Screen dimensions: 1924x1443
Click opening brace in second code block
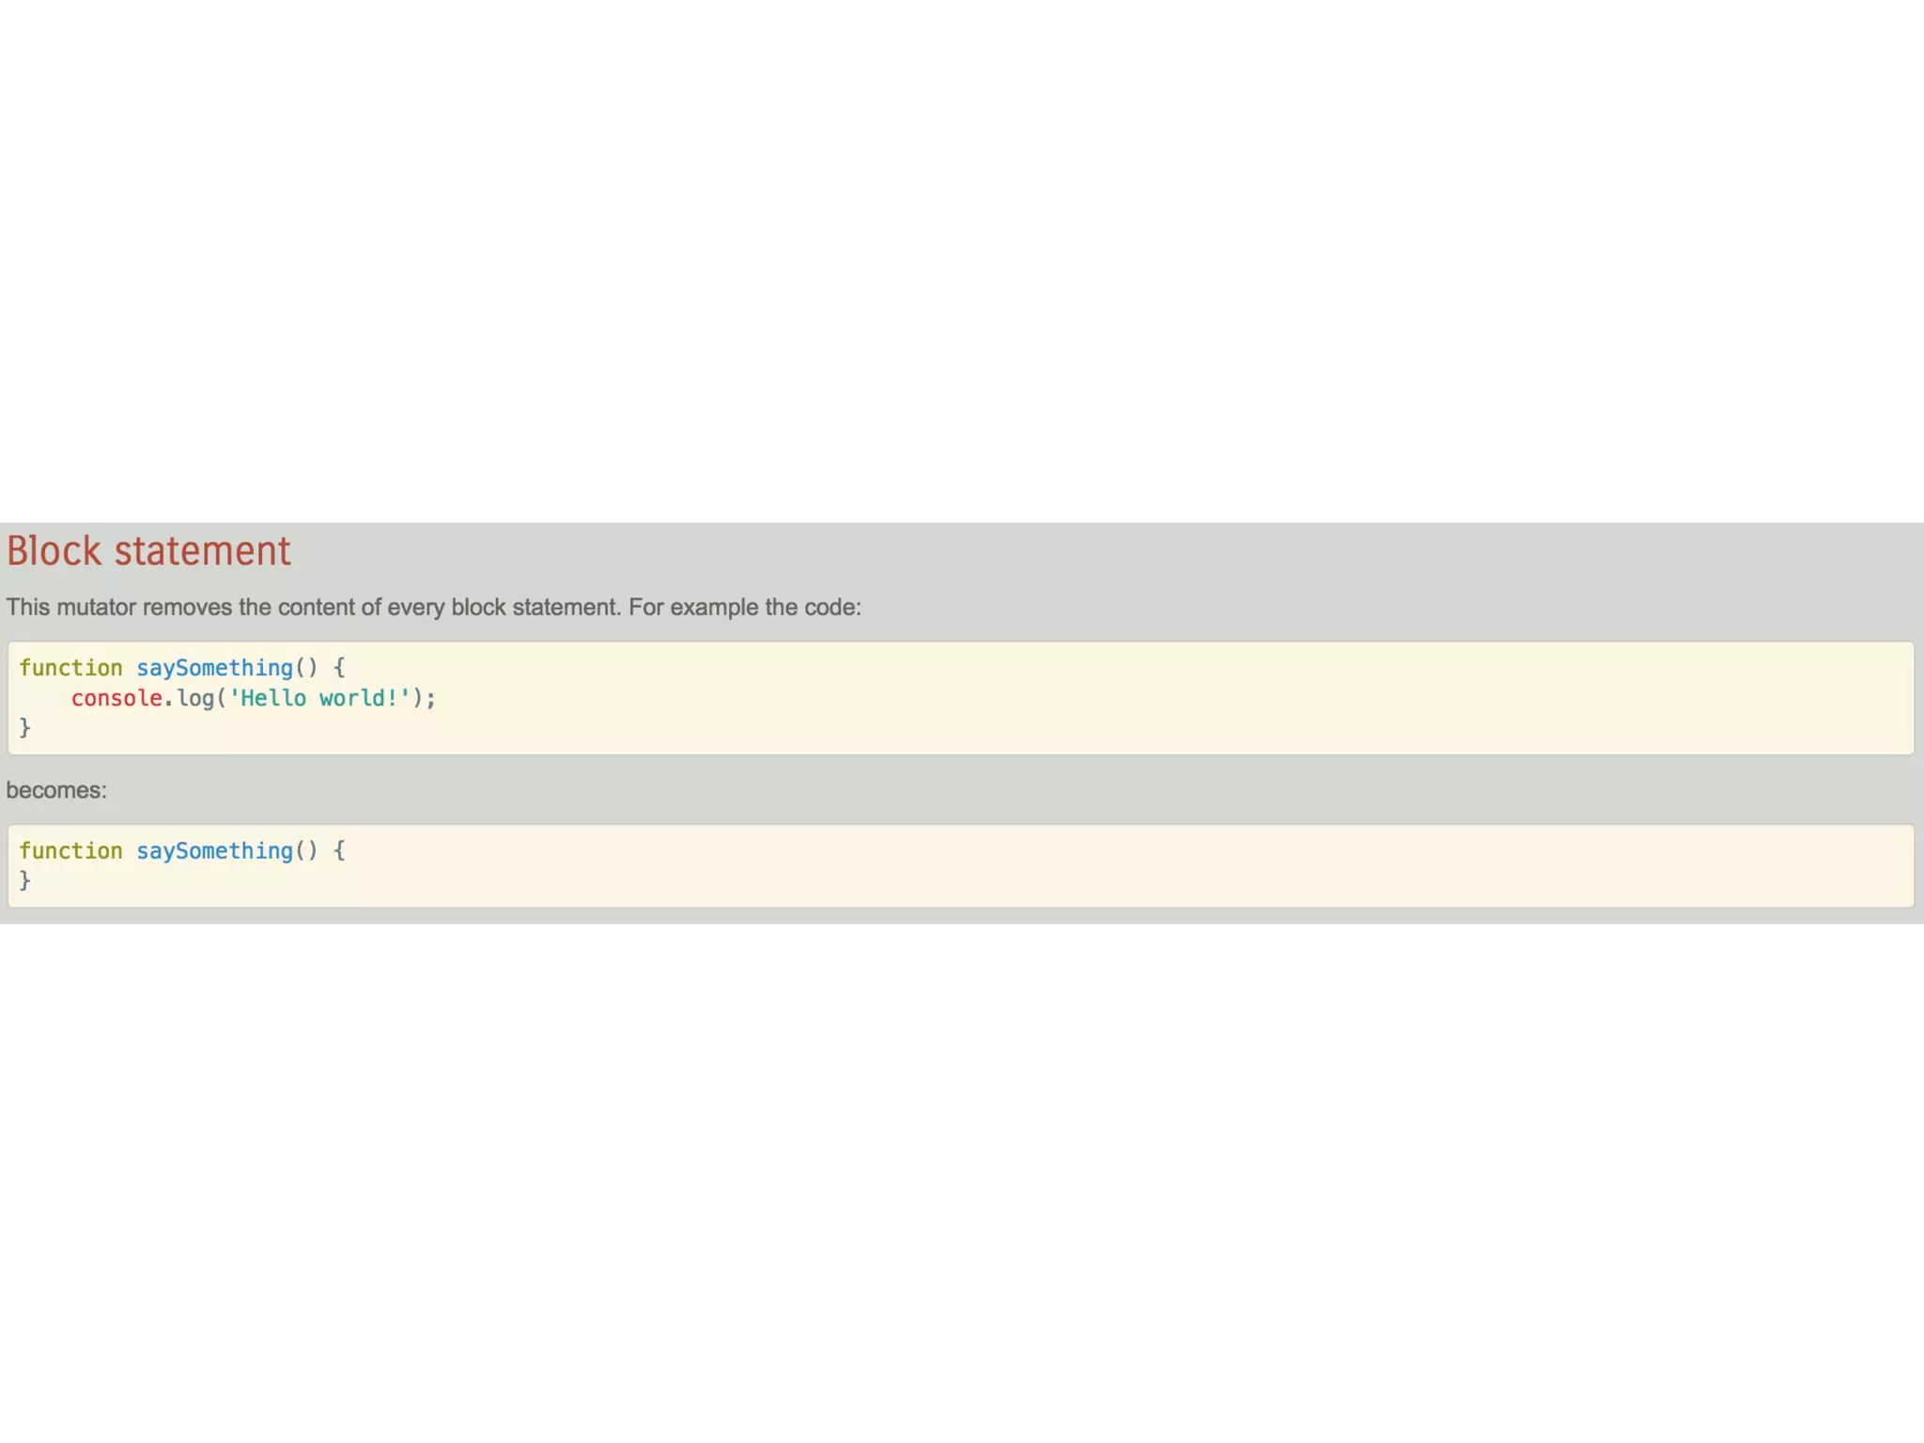point(339,851)
